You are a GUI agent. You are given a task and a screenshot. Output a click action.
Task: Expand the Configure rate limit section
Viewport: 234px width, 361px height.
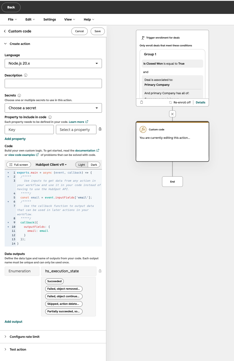[x=6, y=337]
